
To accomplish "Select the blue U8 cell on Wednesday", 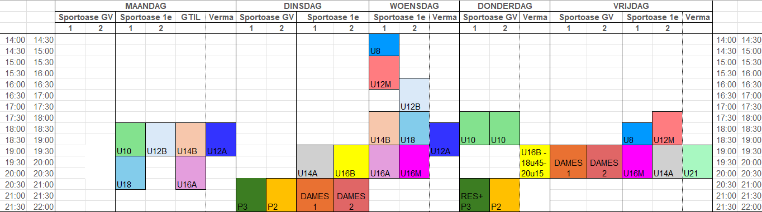I will [384, 45].
